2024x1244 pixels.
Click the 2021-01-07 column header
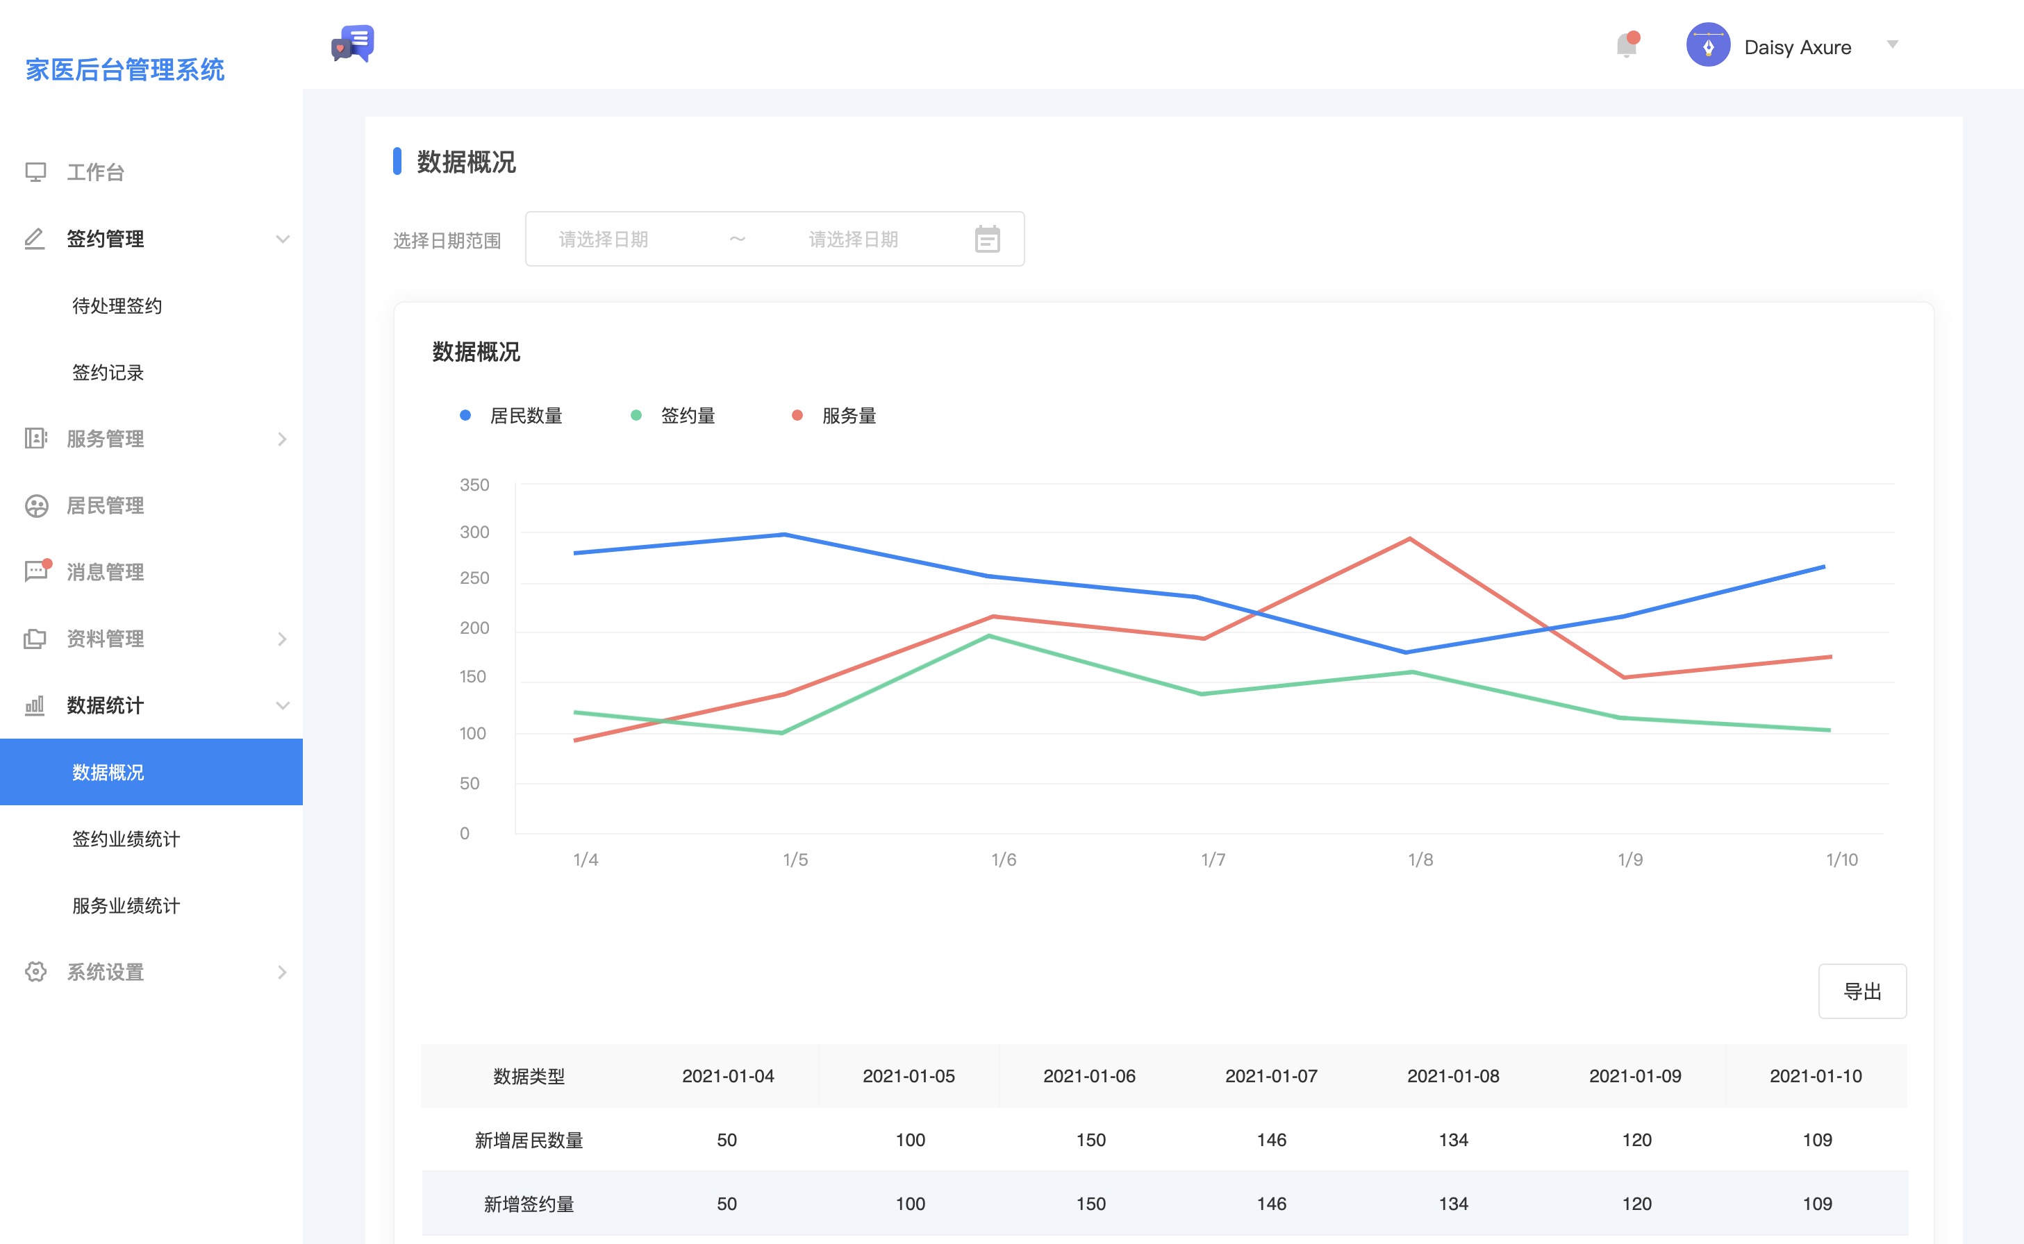click(1272, 1076)
